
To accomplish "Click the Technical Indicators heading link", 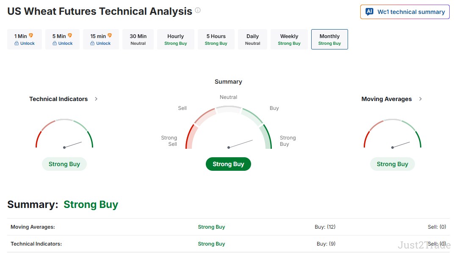I will tap(58, 99).
